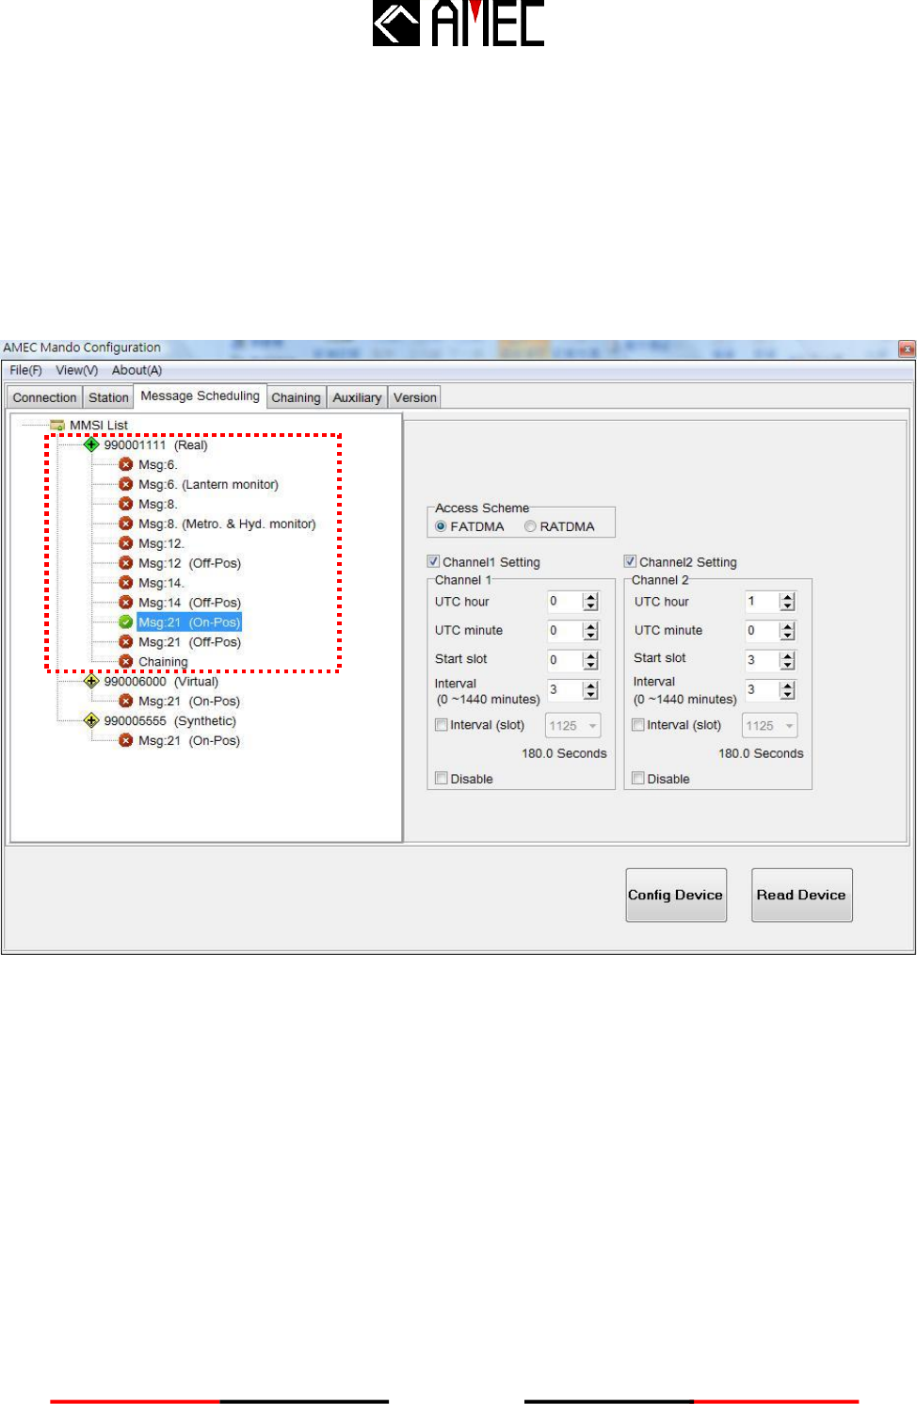Click the status icon beside Msg:6. (Lantern monitor)
Viewport: 917px width, 1404px height.
pyautogui.click(x=125, y=484)
